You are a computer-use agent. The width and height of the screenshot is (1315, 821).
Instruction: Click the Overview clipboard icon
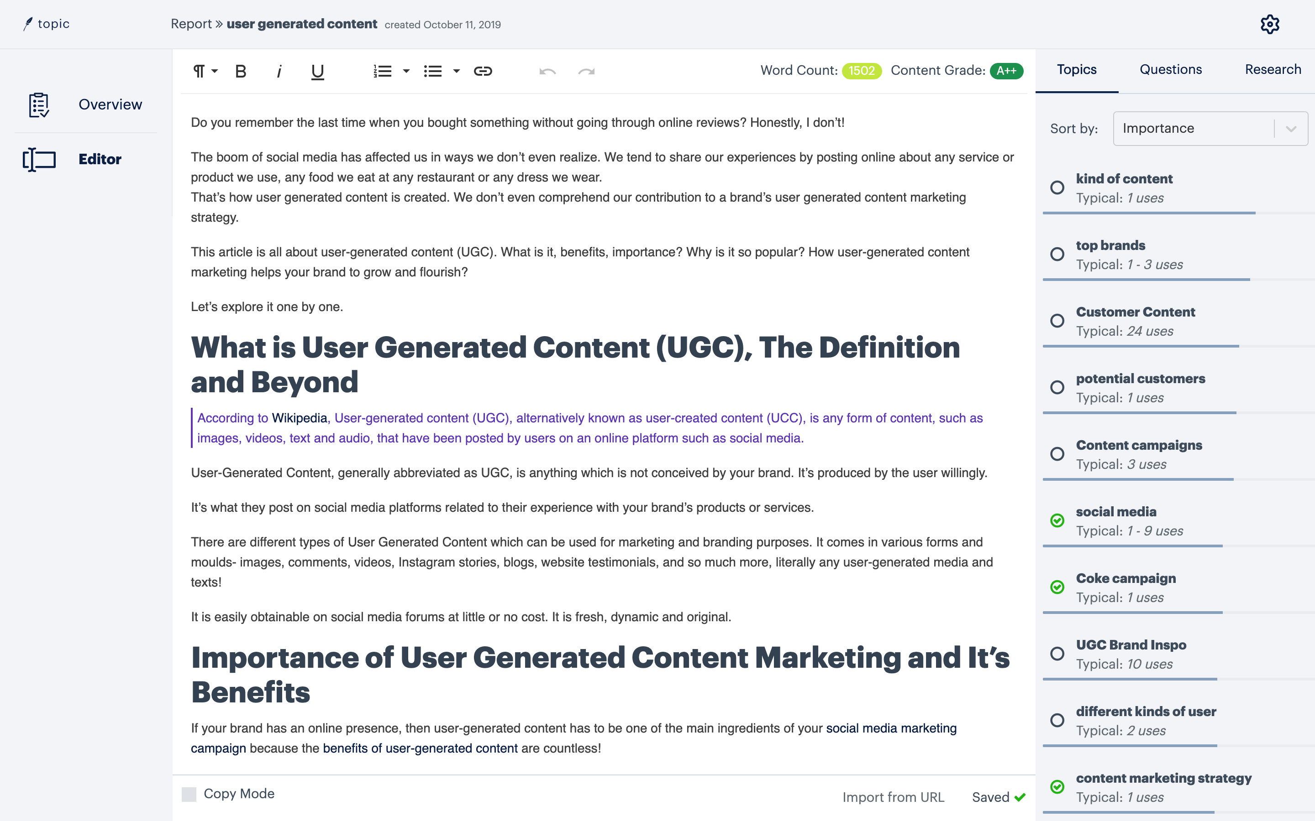point(38,105)
